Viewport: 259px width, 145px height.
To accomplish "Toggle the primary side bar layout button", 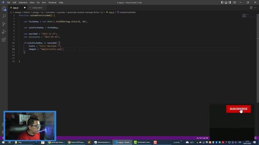I will (222, 2).
